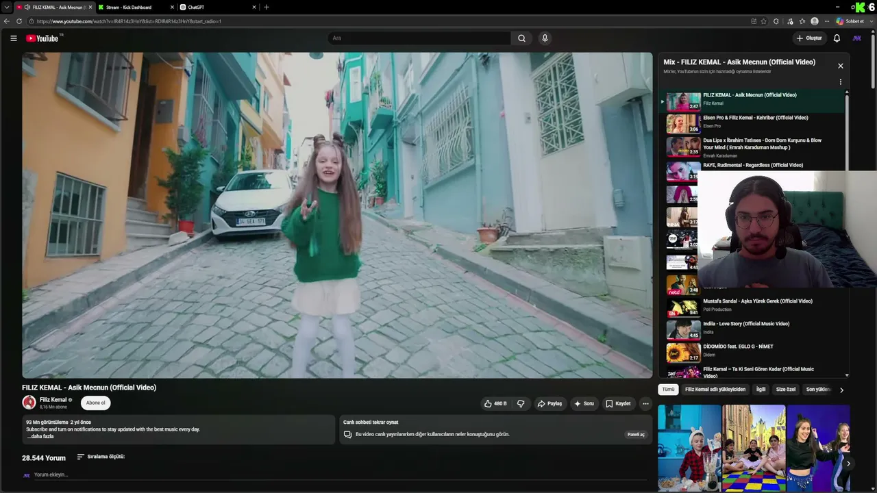Open the browser extensions icon
Viewport: 877px width, 493px height.
776,21
